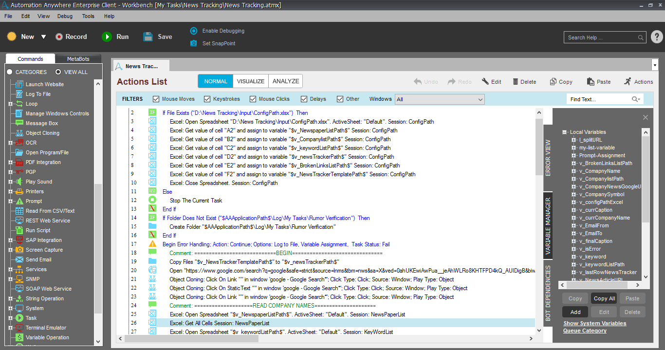
Task: Click the Run play icon
Action: tap(107, 37)
